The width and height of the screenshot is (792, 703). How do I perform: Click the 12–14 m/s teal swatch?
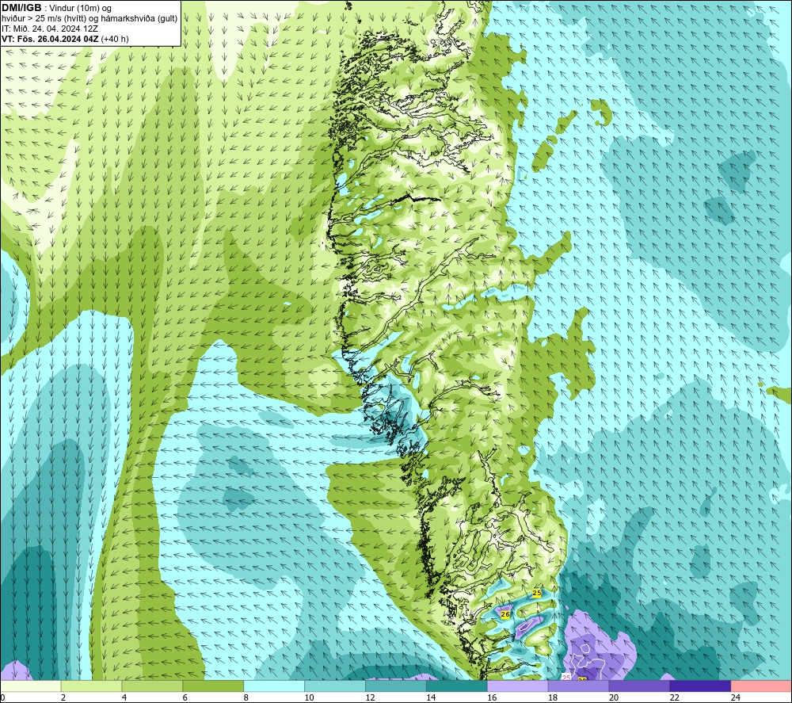pos(396,686)
